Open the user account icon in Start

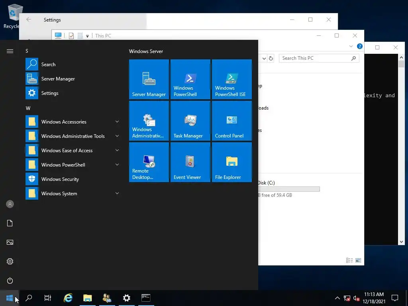tap(10, 204)
